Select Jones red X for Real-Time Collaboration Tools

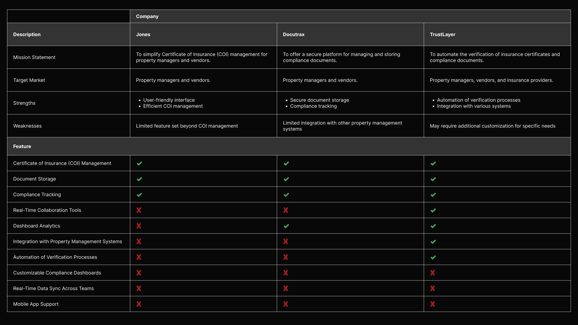point(139,210)
